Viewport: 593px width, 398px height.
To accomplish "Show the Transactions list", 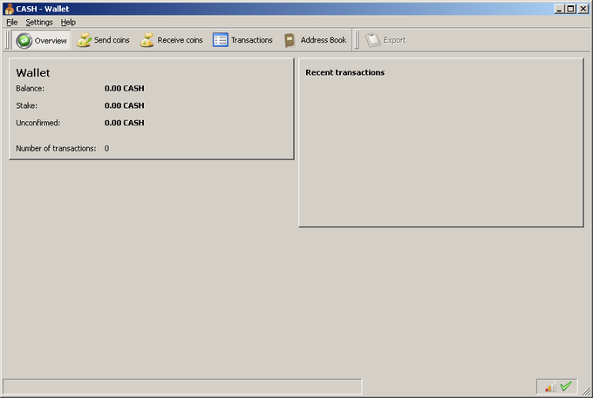I will [242, 40].
